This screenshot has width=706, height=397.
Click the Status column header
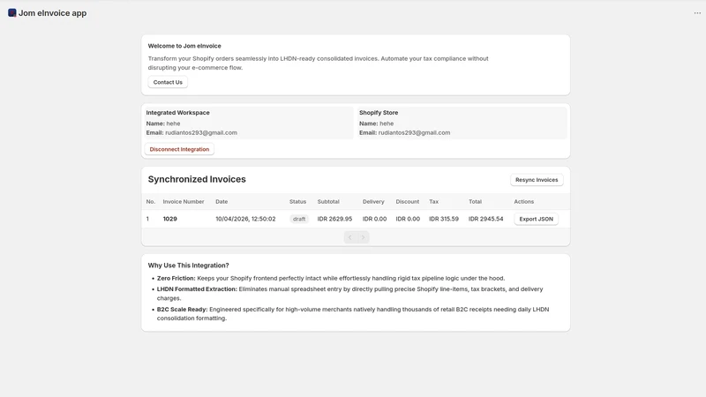tap(297, 202)
